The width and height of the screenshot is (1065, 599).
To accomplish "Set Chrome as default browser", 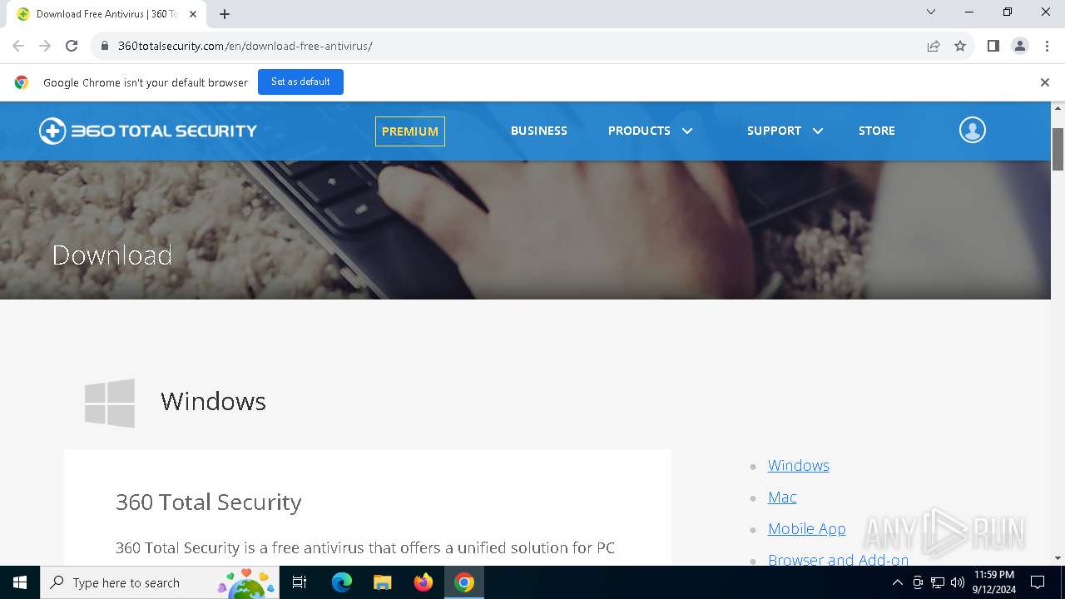I will 300,82.
